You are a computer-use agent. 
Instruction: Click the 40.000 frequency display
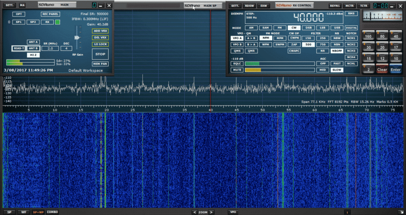[308, 18]
